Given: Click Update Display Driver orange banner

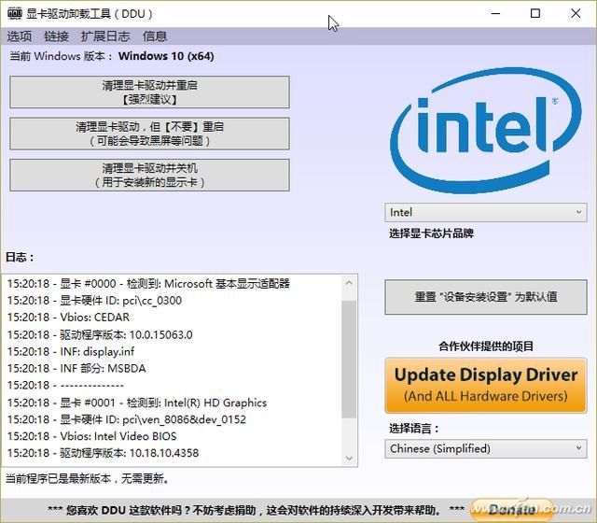Looking at the screenshot, I should click(486, 385).
